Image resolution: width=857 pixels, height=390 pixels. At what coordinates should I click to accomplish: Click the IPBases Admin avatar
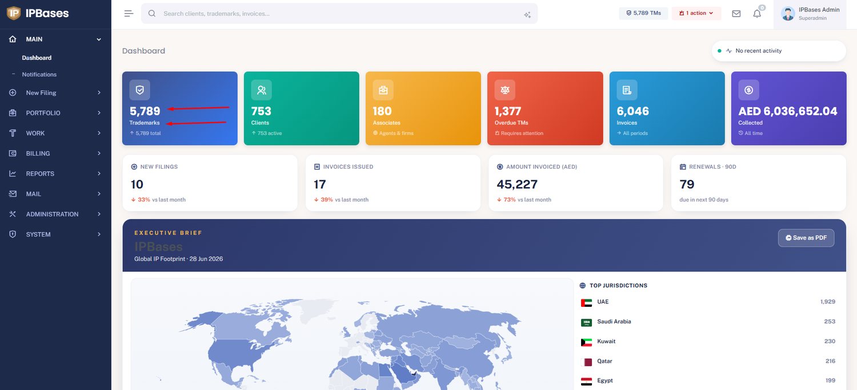[x=788, y=14]
